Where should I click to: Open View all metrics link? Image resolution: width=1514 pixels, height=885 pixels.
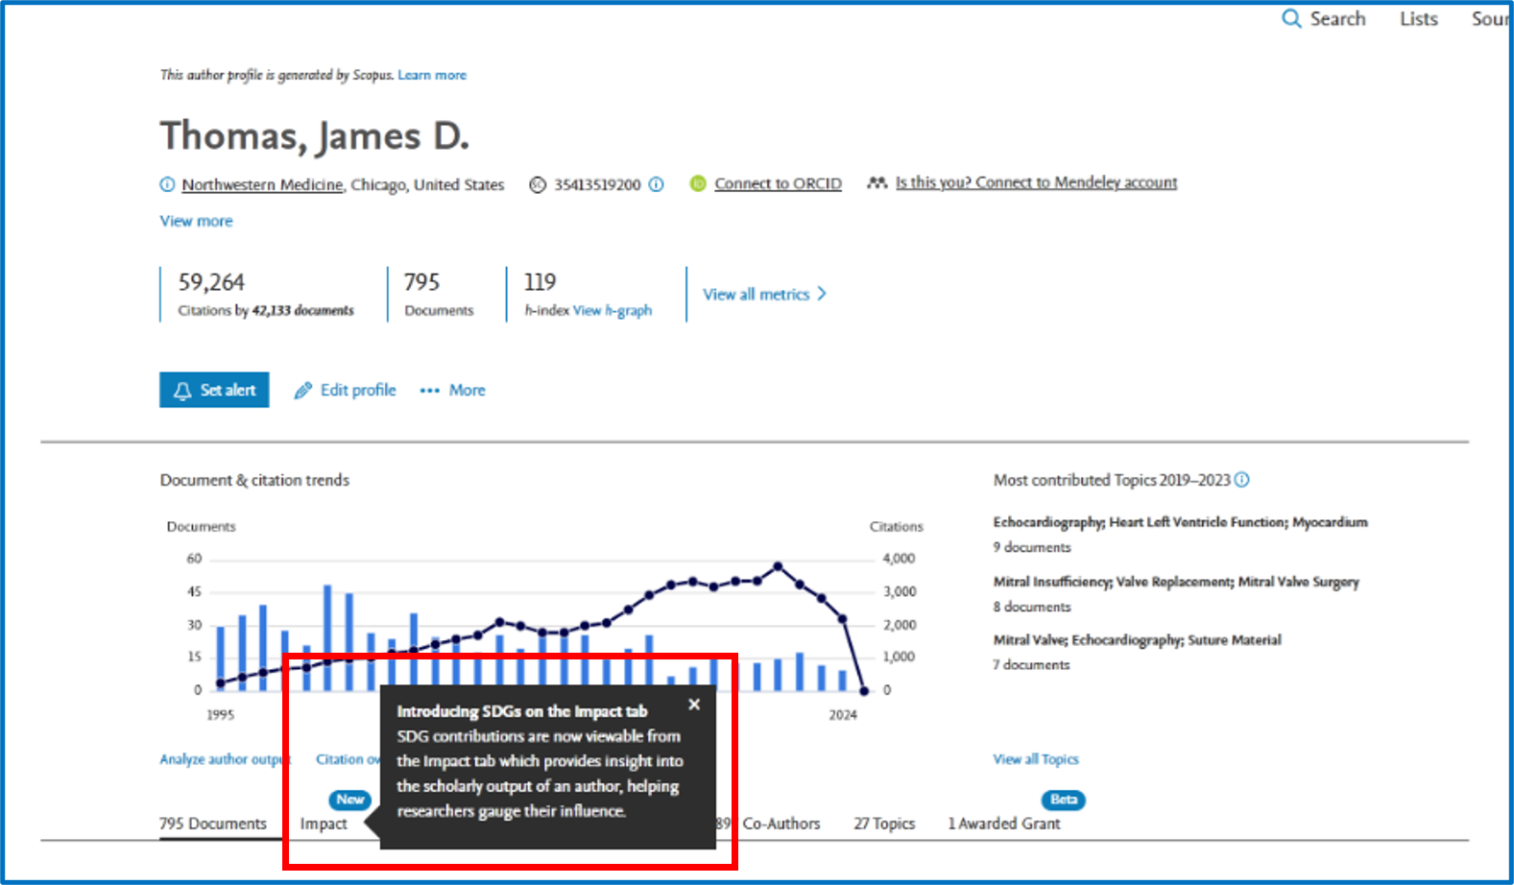[x=756, y=295]
